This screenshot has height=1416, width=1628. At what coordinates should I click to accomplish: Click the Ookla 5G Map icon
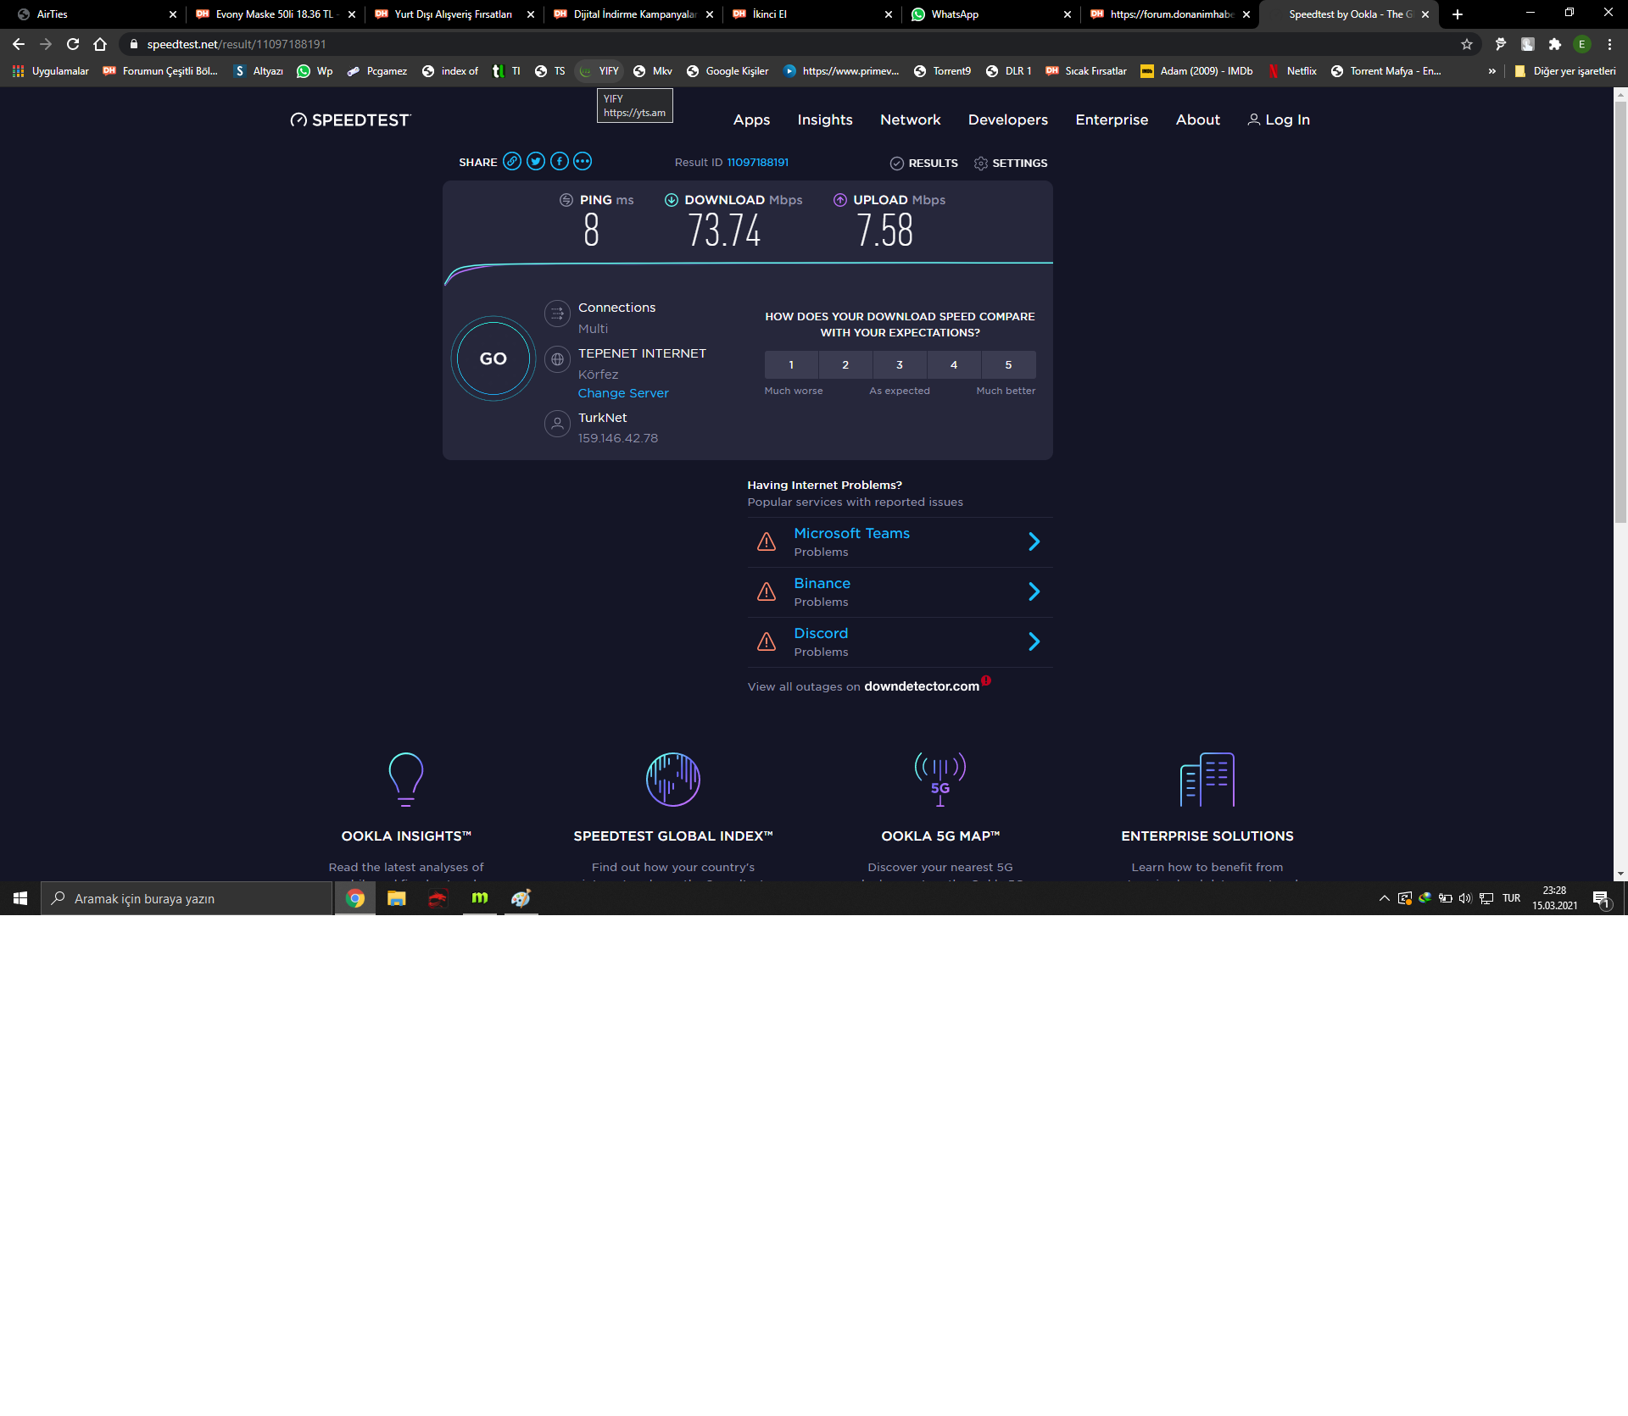pyautogui.click(x=940, y=780)
